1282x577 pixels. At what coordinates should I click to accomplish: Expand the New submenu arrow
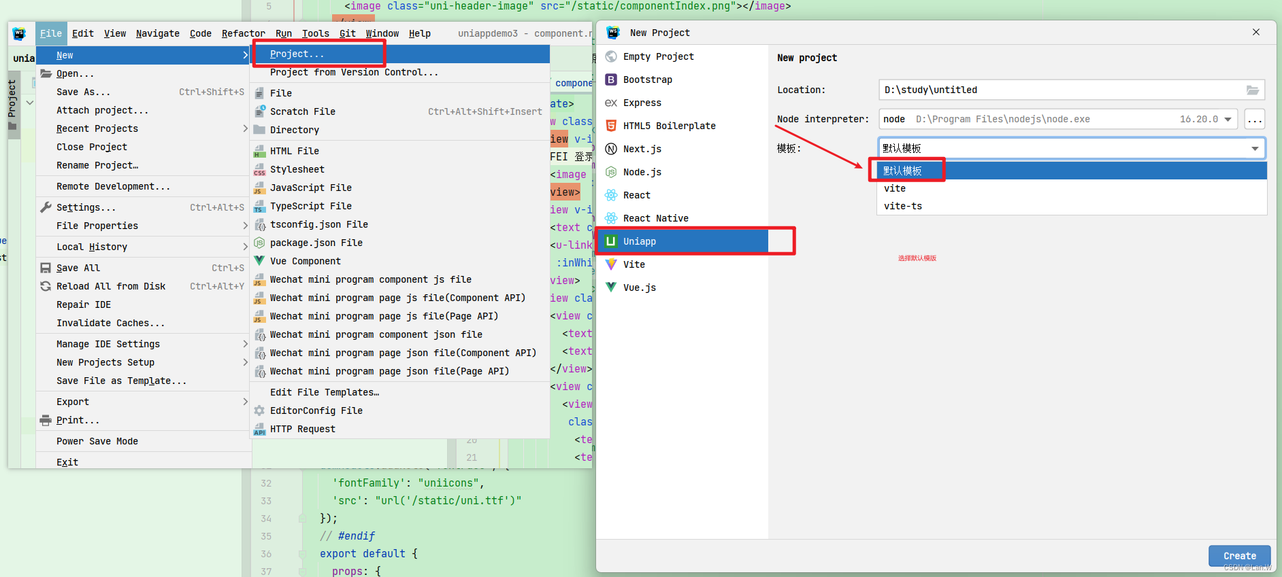(246, 55)
